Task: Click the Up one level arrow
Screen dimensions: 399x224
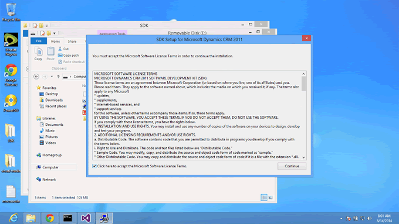Action: pos(58,77)
